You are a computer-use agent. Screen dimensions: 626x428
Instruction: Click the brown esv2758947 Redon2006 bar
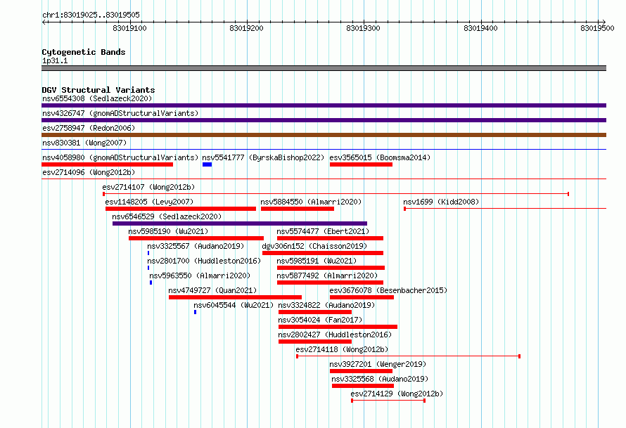[324, 135]
